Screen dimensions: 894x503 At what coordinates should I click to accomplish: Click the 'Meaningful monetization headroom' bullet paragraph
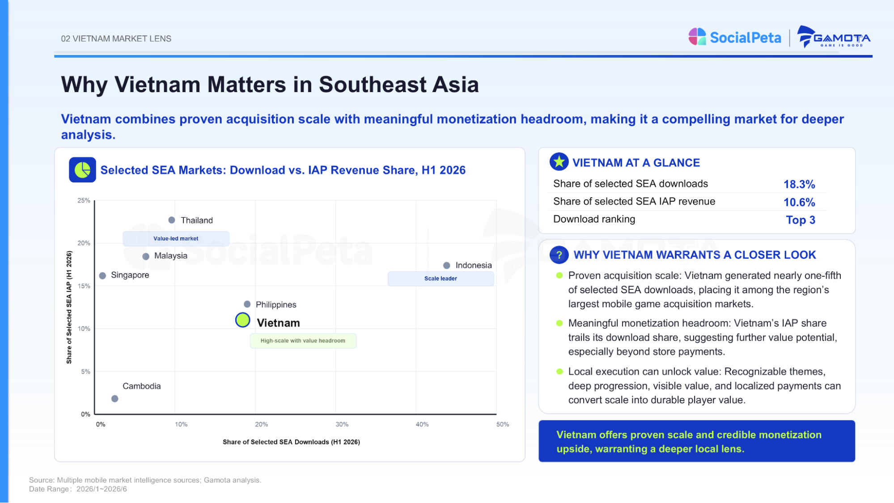click(703, 338)
